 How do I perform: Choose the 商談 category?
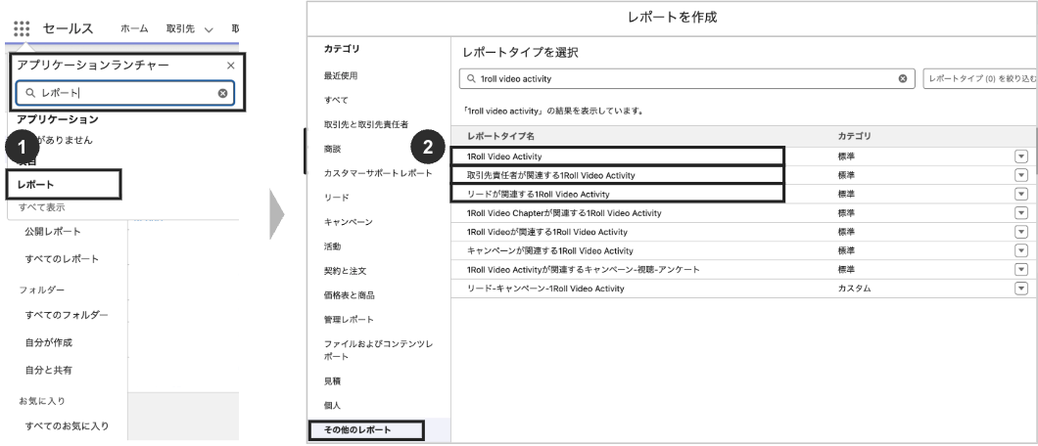[332, 150]
